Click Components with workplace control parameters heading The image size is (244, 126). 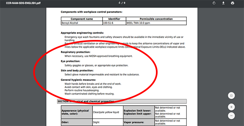[91, 12]
